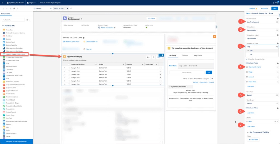Clear the Use This Account value
280x144 pixels.
[x=277, y=22]
